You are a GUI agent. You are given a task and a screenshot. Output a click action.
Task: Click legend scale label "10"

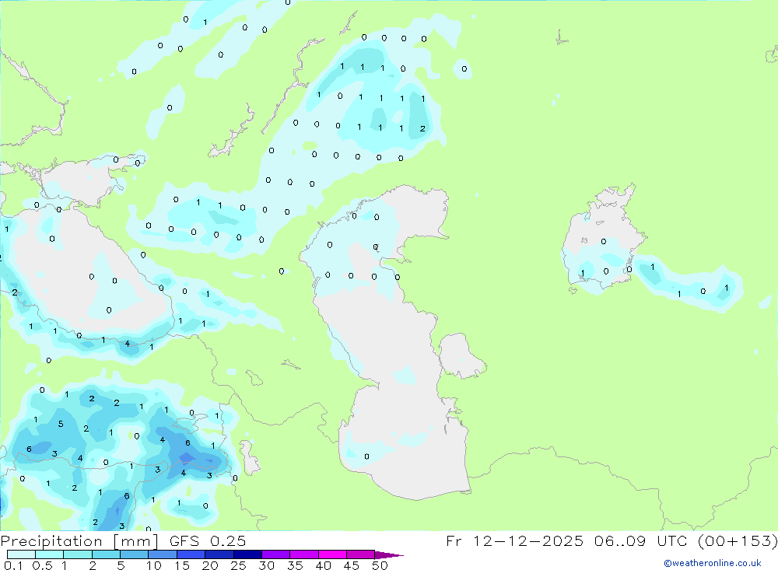click(154, 565)
